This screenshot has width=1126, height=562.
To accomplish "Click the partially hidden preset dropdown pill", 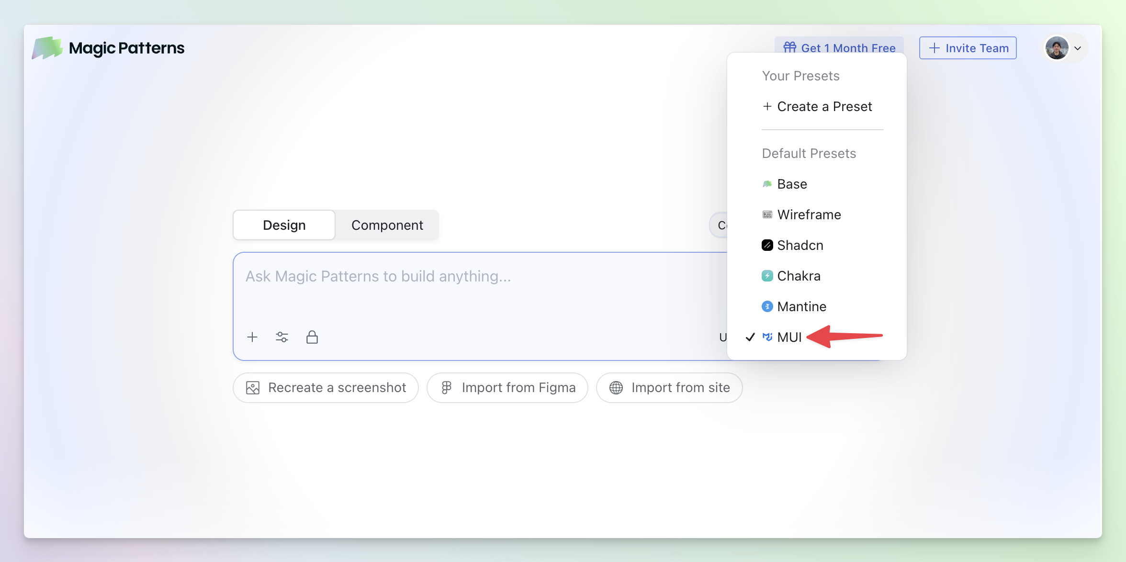I will (719, 225).
